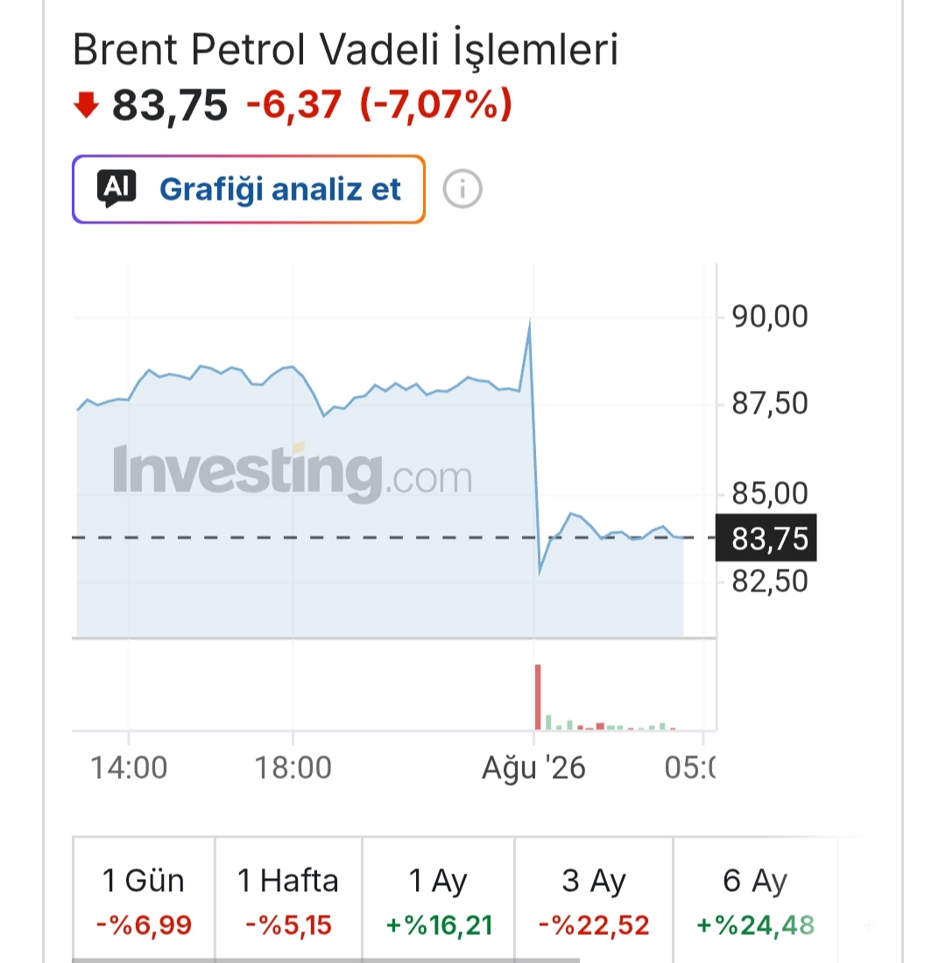Click the 83,75 current price label on axis

pyautogui.click(x=766, y=538)
